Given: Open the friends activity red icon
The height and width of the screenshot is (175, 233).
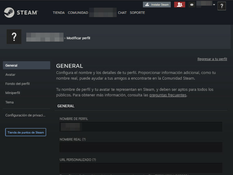Looking at the screenshot, I should coord(180,5).
